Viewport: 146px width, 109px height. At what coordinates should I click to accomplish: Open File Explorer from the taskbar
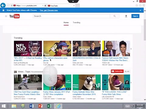coord(14,106)
